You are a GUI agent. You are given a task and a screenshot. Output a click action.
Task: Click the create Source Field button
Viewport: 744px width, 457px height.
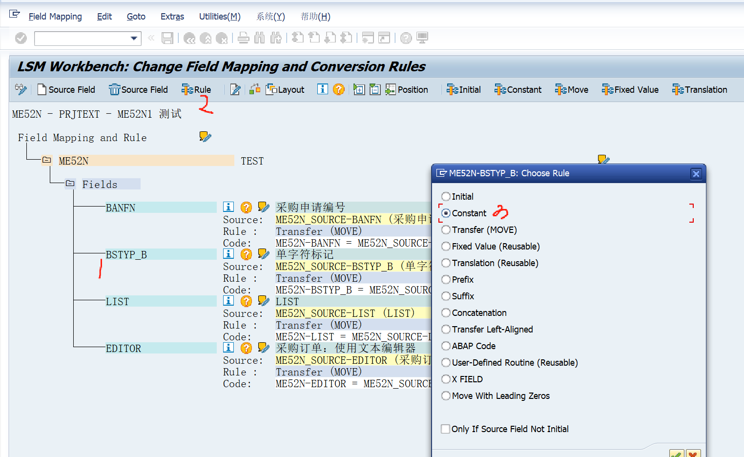click(x=66, y=89)
